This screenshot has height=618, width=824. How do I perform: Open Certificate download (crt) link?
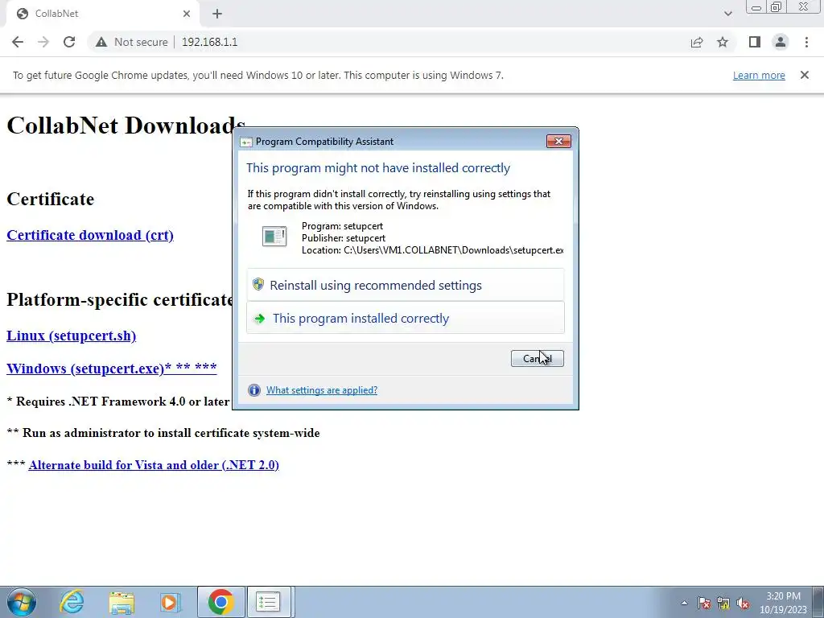click(90, 235)
